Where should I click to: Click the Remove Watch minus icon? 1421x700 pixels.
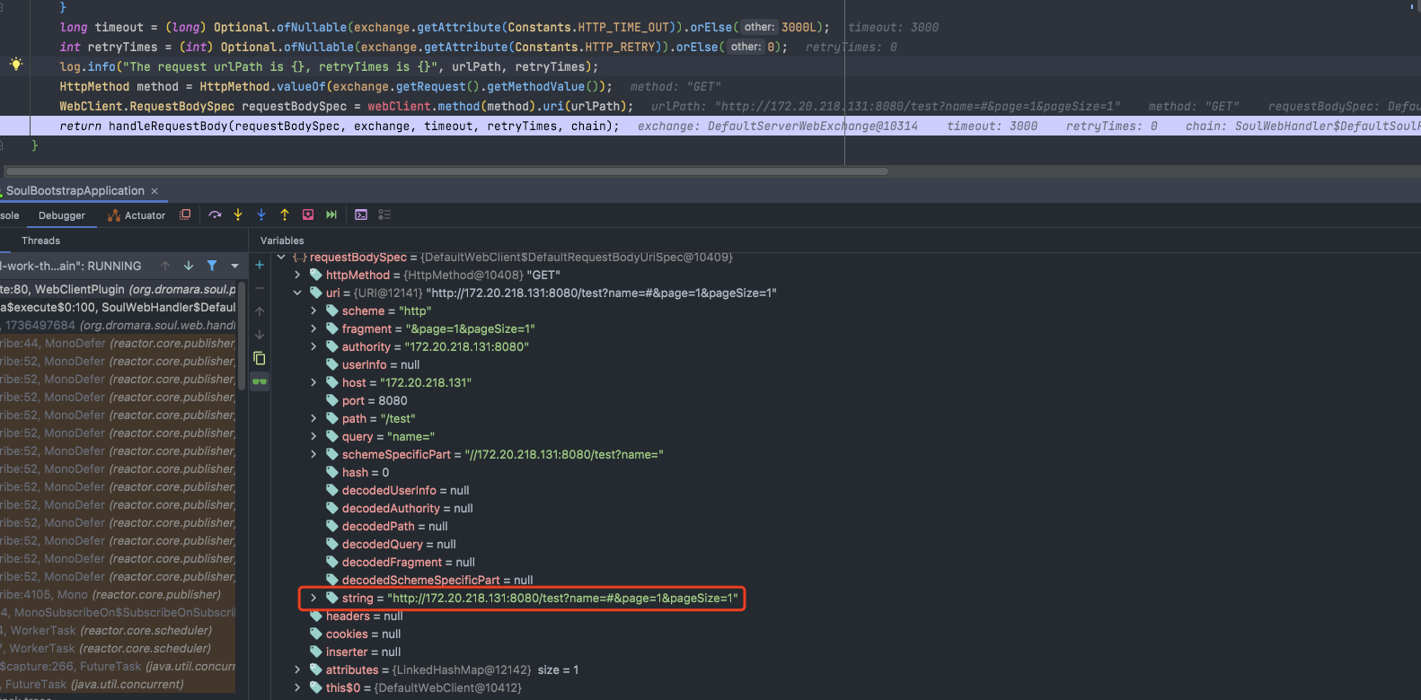click(260, 288)
